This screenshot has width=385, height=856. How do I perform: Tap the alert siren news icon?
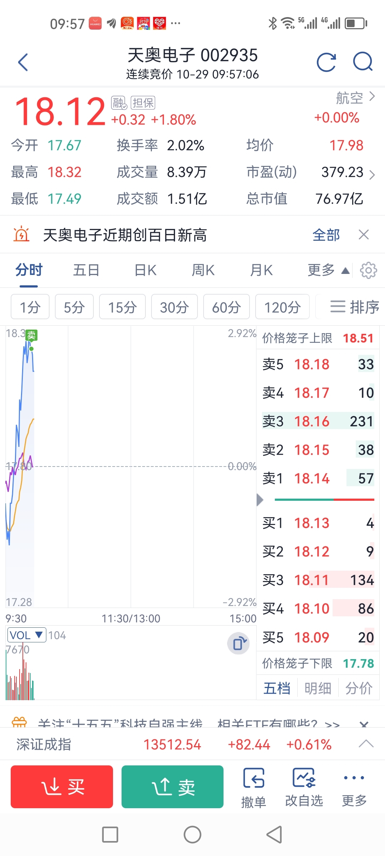coord(21,235)
